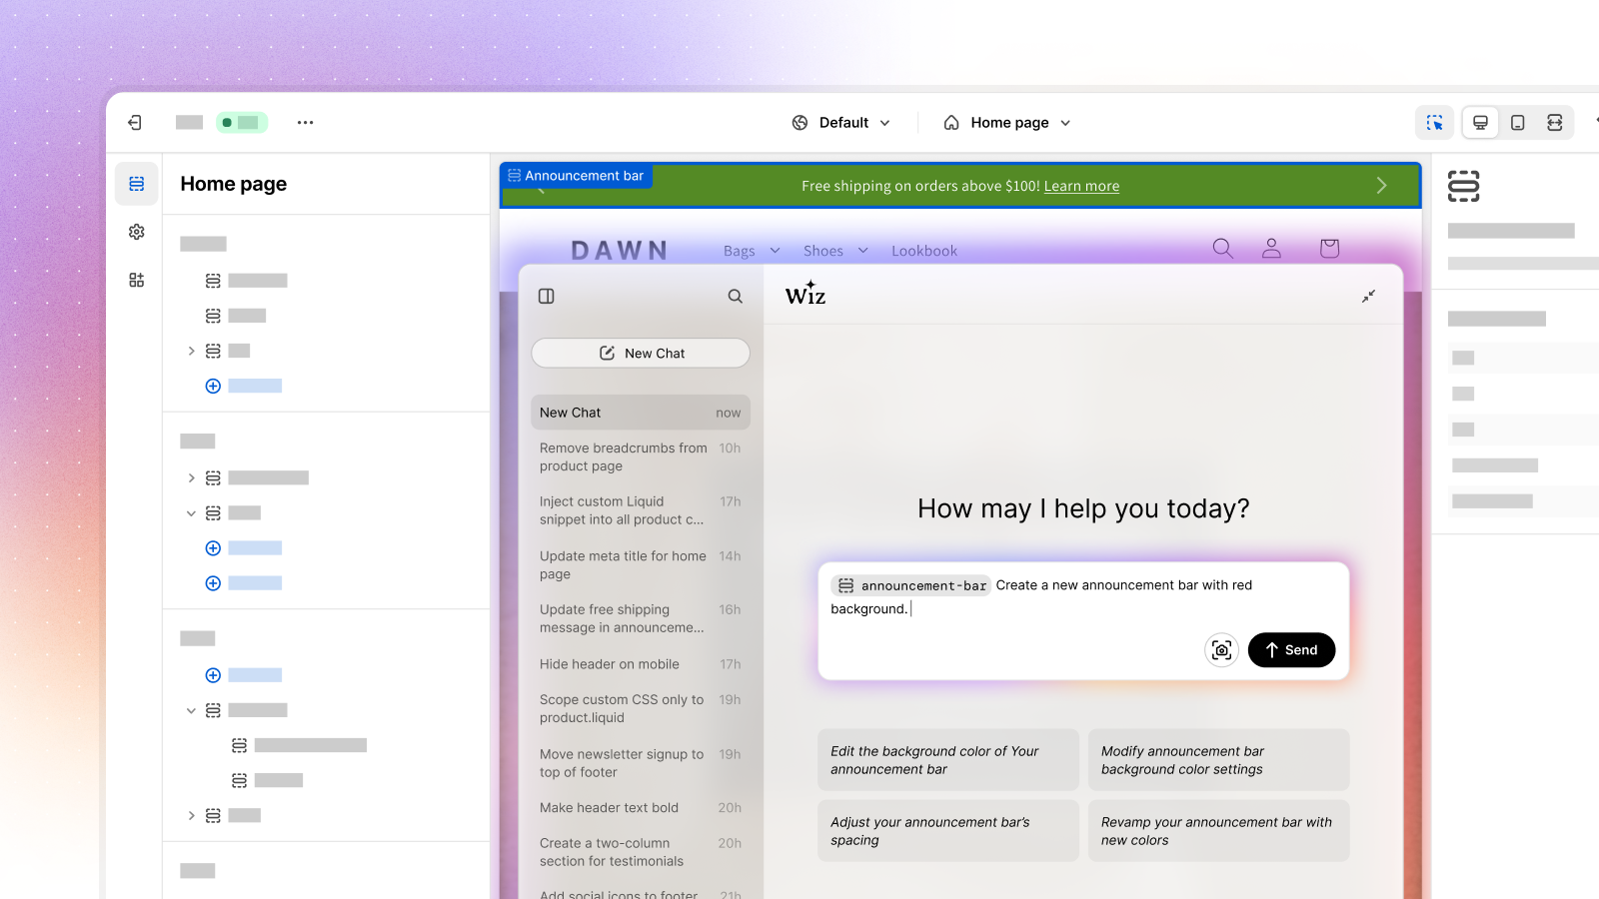Click the Announcement bar label tag
This screenshot has height=899, width=1599.
pyautogui.click(x=577, y=176)
